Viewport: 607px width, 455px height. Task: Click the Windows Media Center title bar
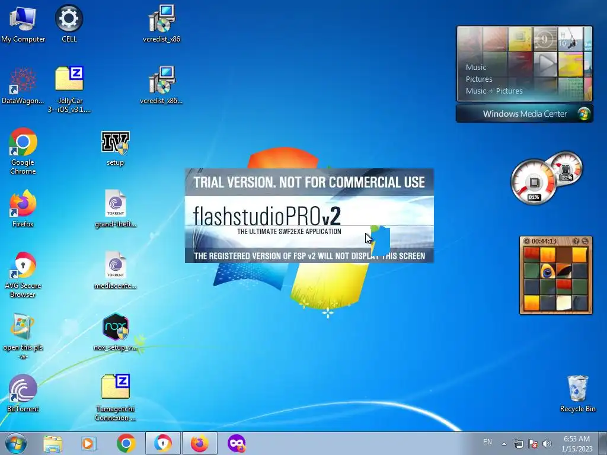525,114
